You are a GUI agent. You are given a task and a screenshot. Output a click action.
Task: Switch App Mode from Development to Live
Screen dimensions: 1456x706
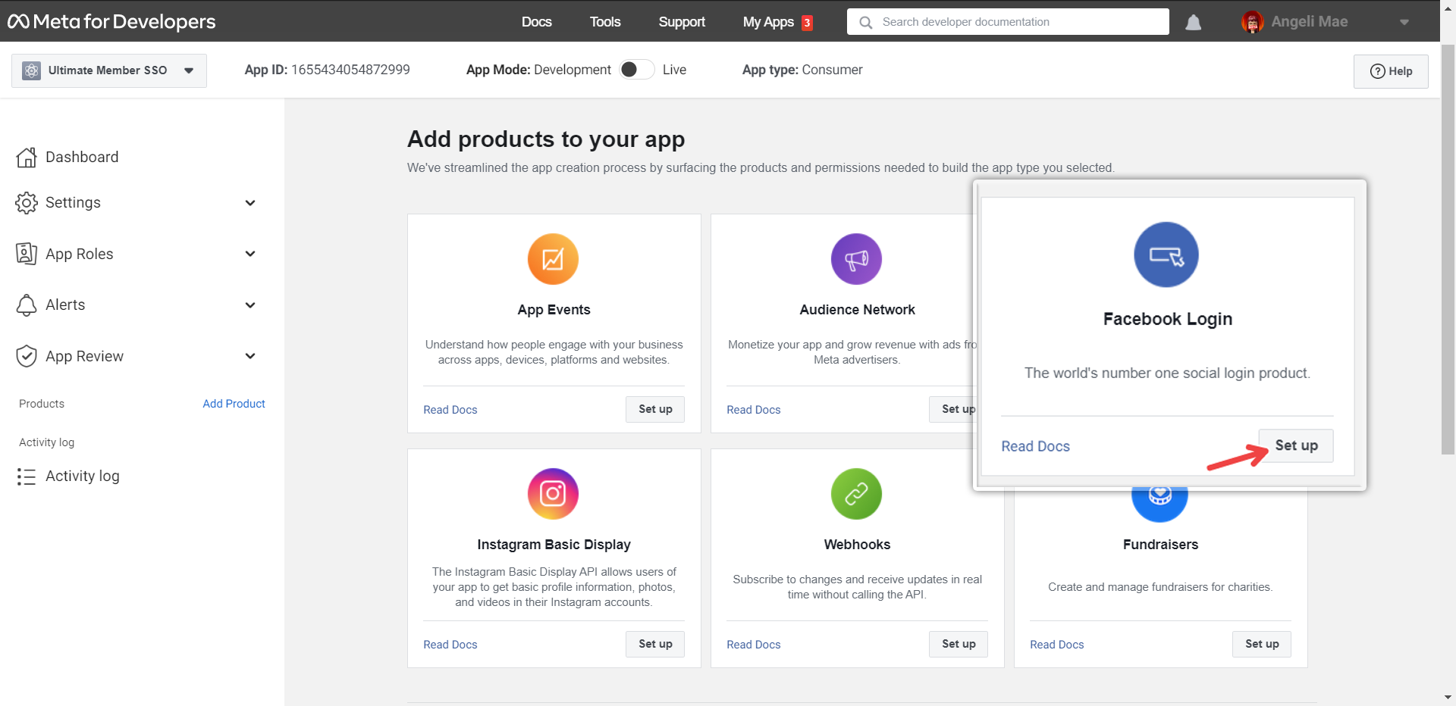click(x=637, y=69)
